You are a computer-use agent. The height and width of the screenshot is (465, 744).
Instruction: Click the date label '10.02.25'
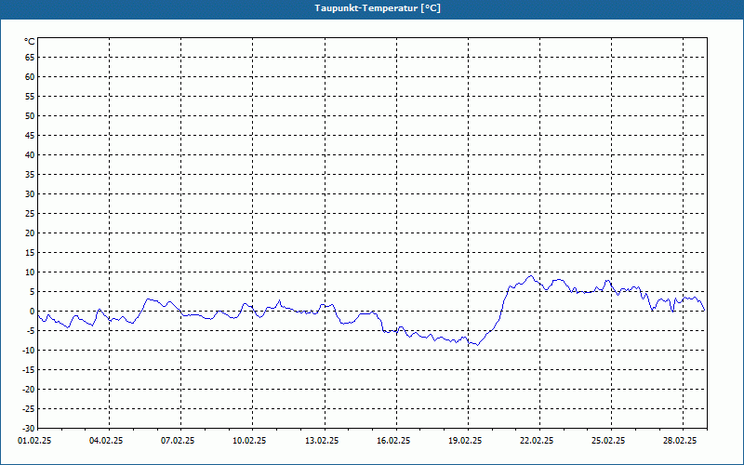pyautogui.click(x=249, y=441)
